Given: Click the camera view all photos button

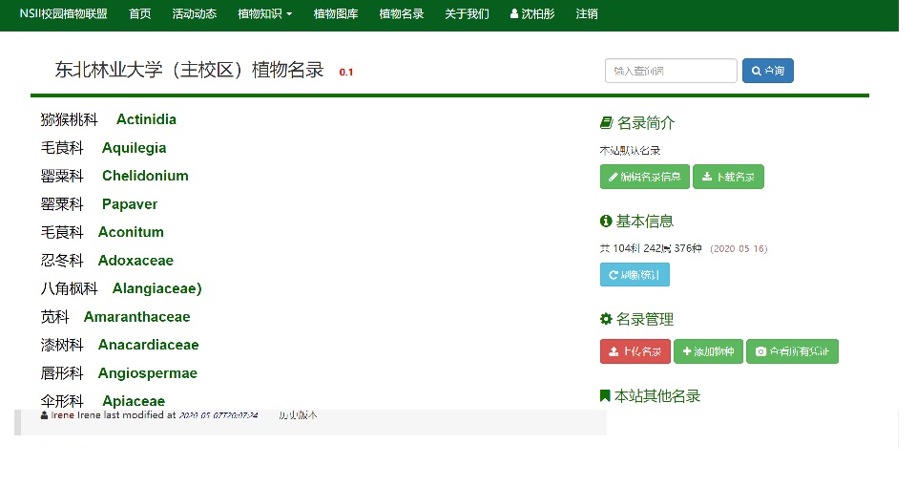Looking at the screenshot, I should [x=792, y=351].
